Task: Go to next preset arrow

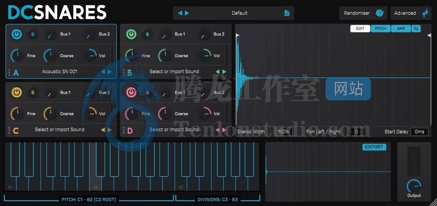Action: pyautogui.click(x=187, y=13)
